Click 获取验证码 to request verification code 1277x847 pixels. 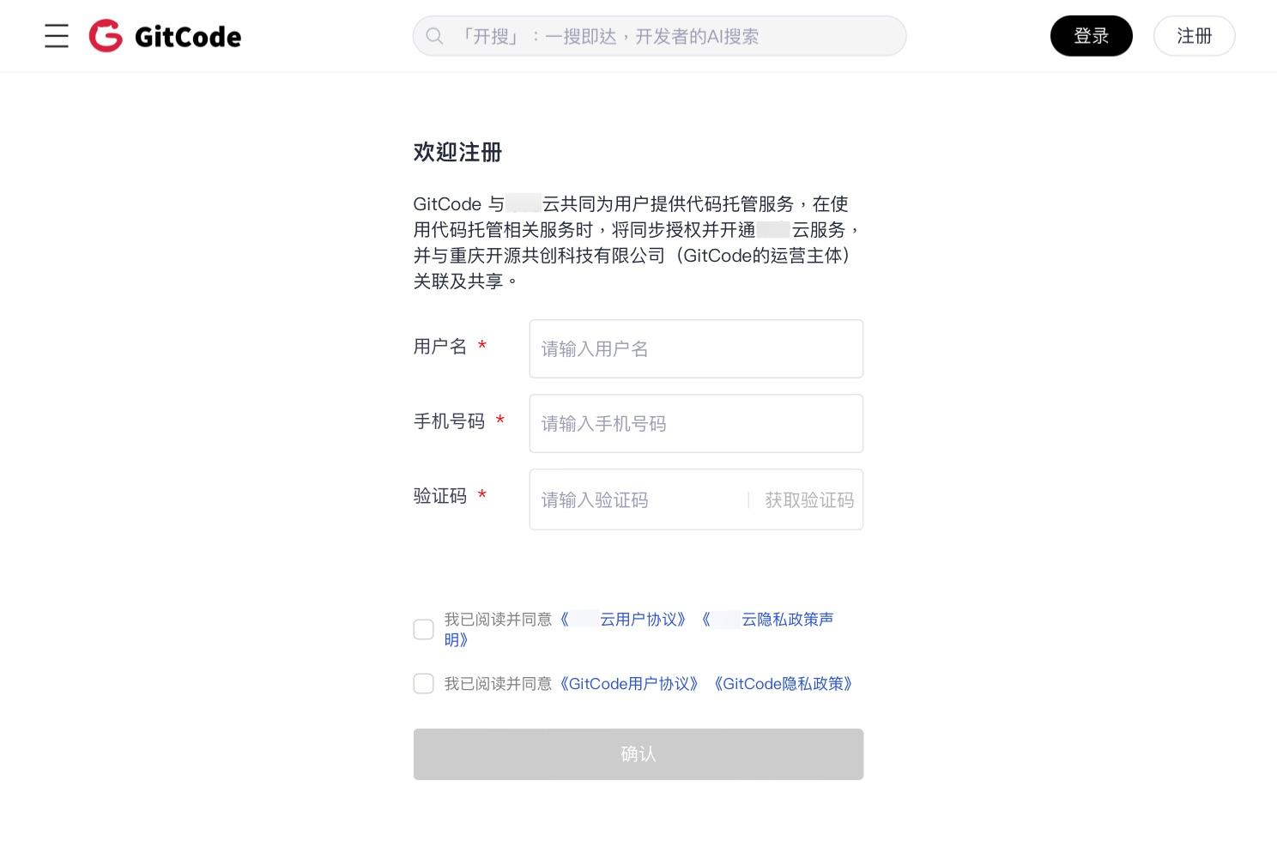pyautogui.click(x=808, y=499)
